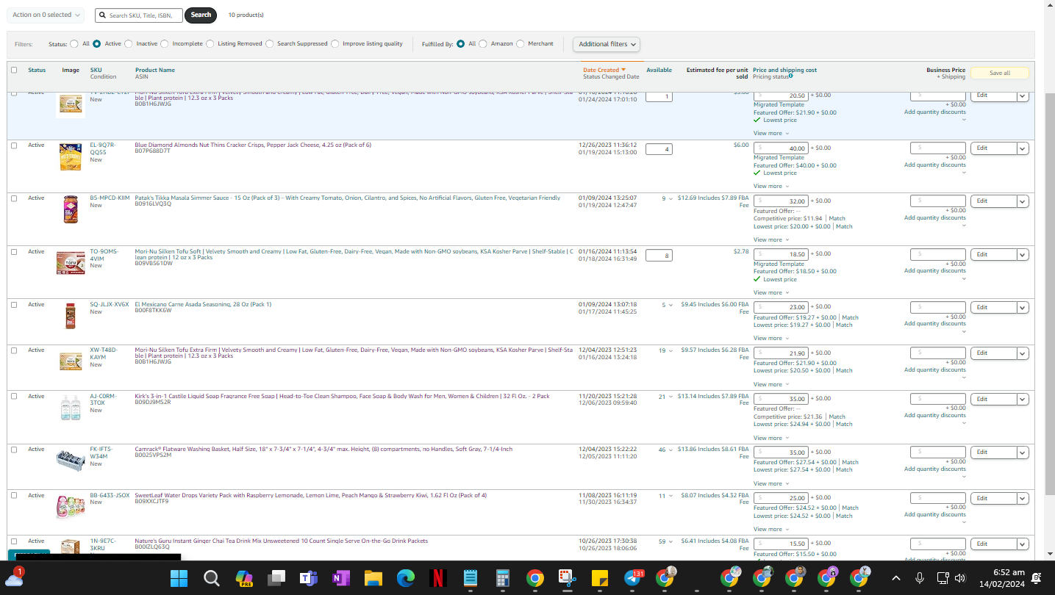Sort by the Date Created column
Image resolution: width=1055 pixels, height=595 pixels.
point(604,70)
